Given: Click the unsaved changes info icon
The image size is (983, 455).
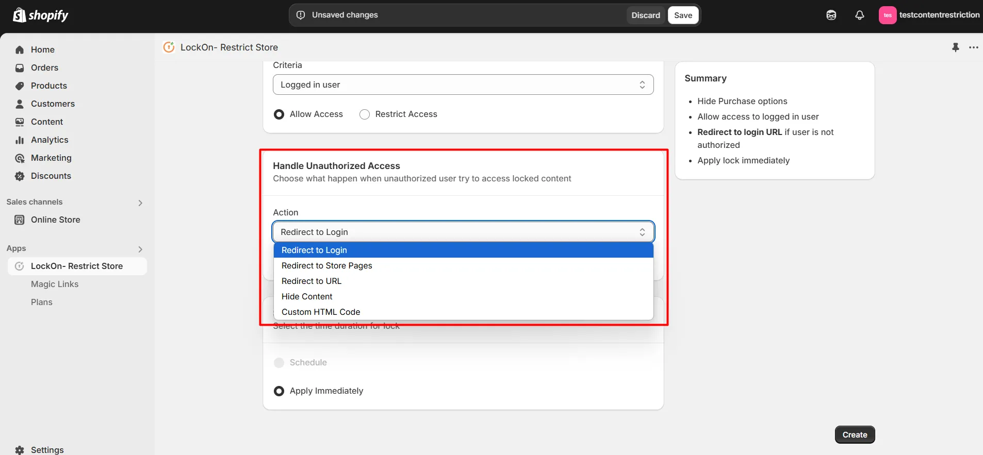Looking at the screenshot, I should point(301,15).
